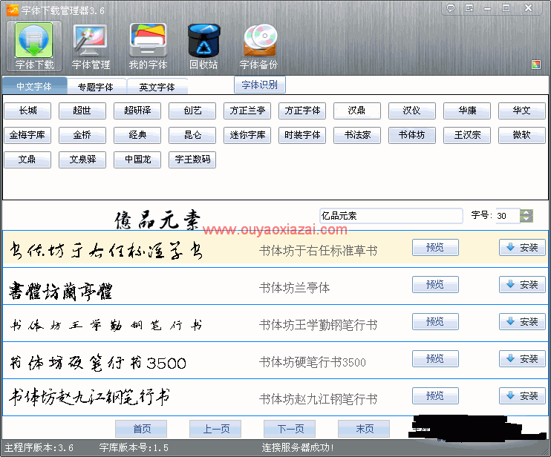Select the 华康 font category

(467, 111)
